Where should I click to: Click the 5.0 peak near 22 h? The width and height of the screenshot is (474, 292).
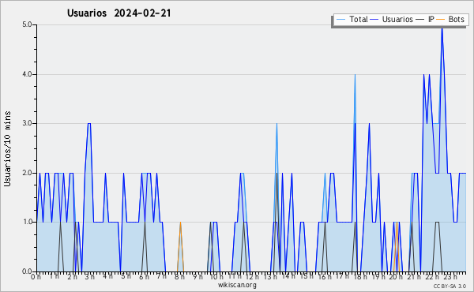pos(442,28)
